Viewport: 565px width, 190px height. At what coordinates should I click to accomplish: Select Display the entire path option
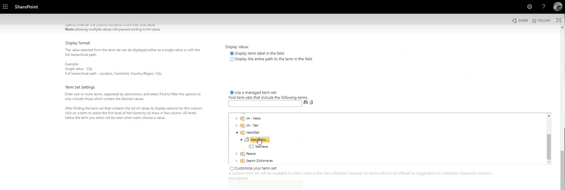point(232,59)
